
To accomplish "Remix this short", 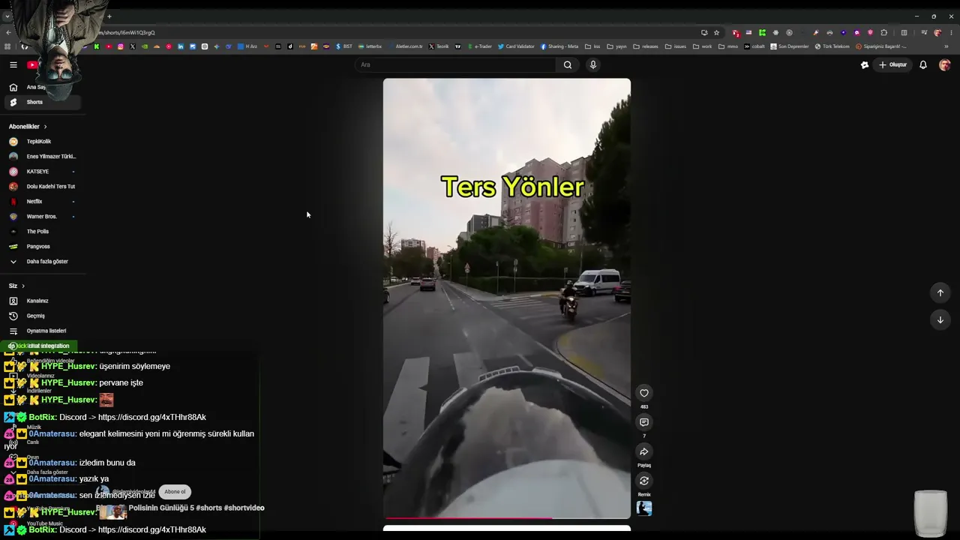I will (643, 481).
